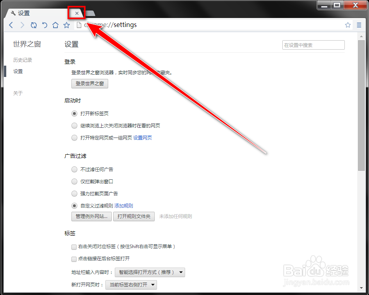Maximize the browser window
Screen dimensions: 369x295
[x=337, y=5]
